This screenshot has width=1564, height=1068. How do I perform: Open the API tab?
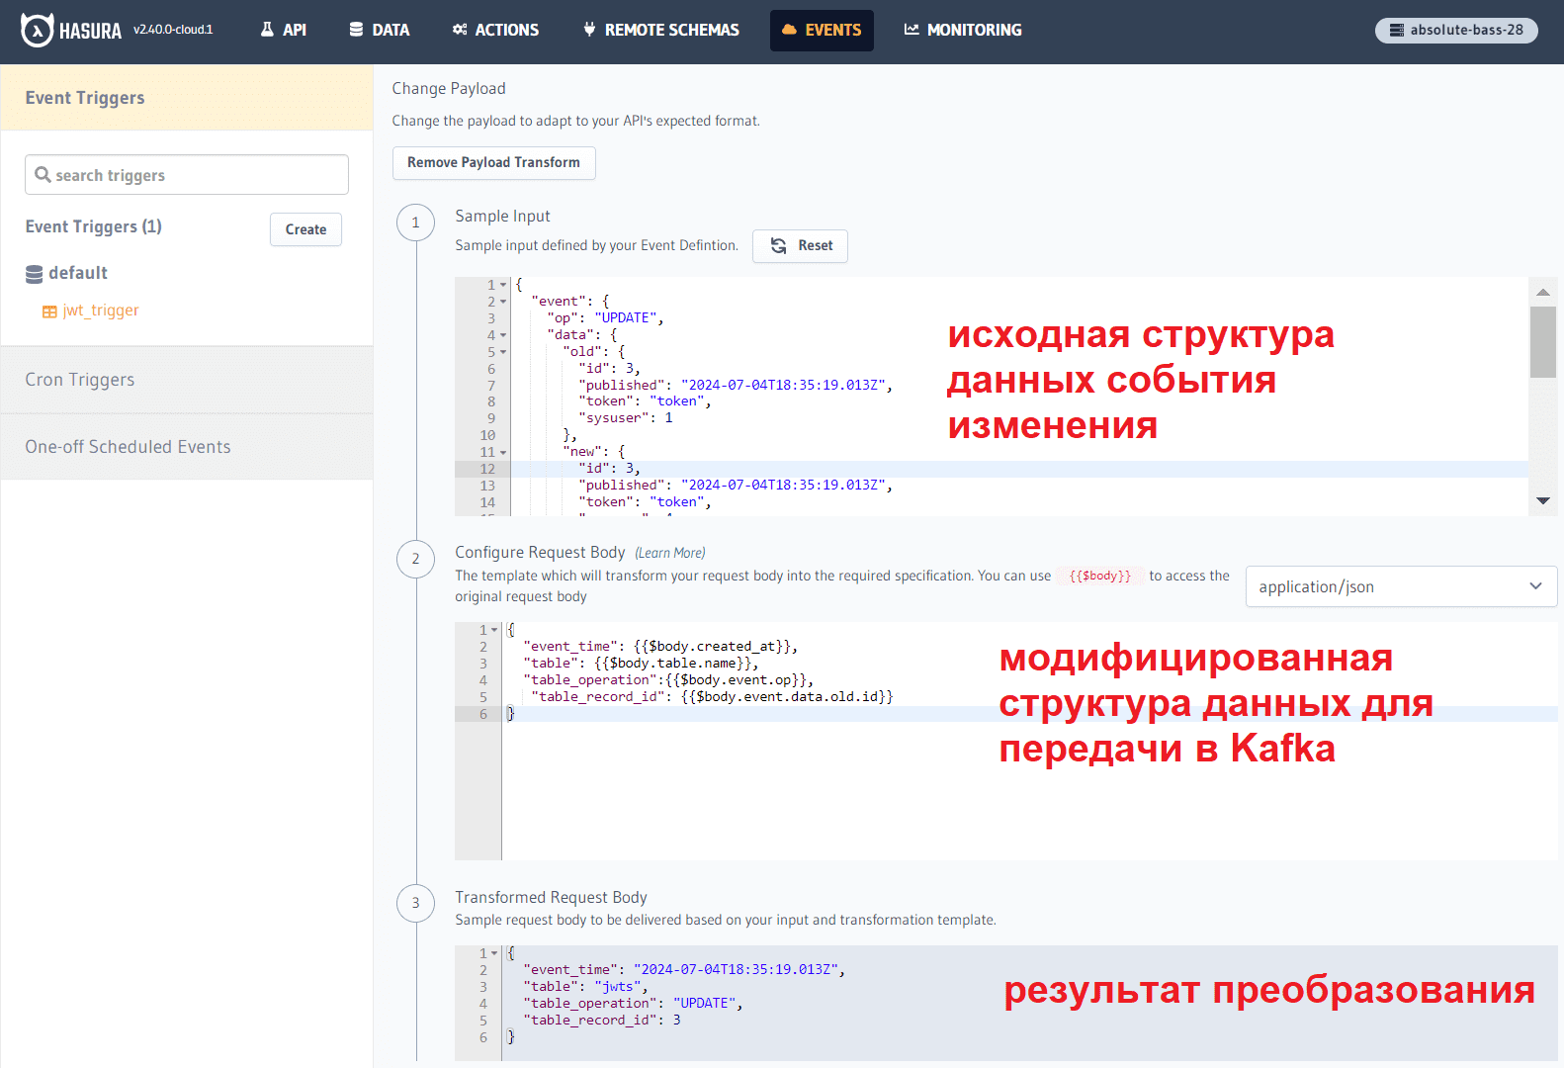pos(283,31)
